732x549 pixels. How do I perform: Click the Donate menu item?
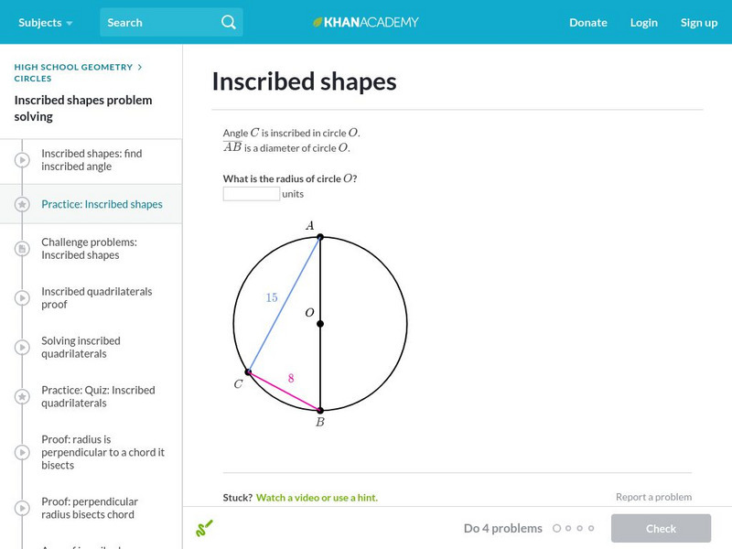click(x=587, y=22)
